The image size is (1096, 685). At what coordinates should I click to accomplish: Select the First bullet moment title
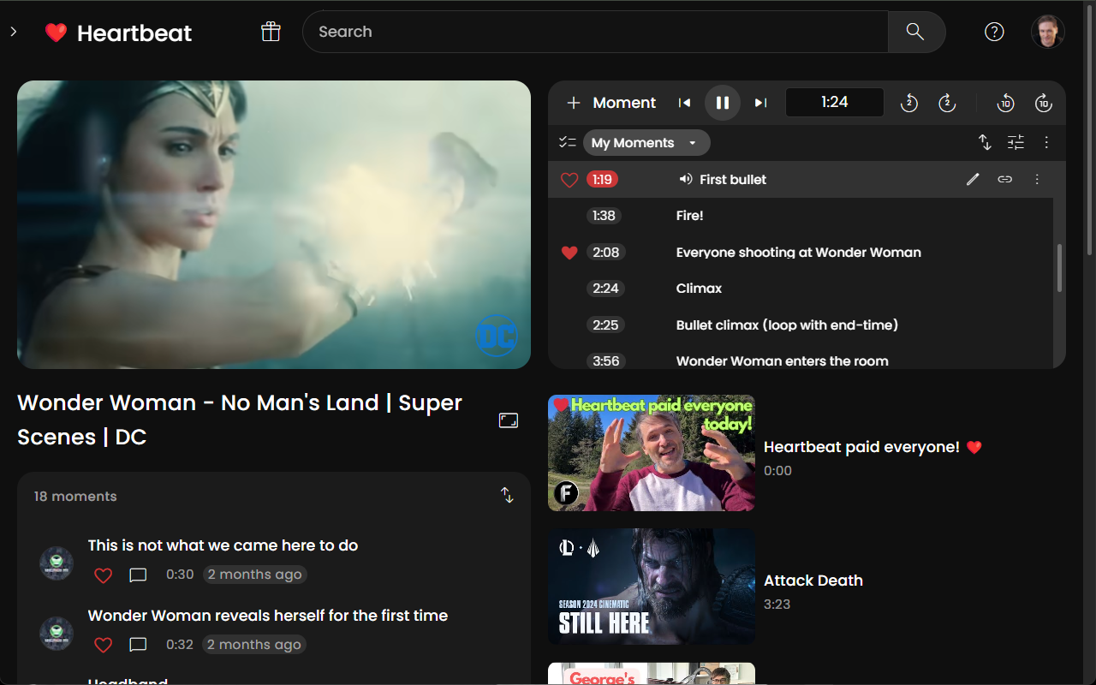pos(733,180)
